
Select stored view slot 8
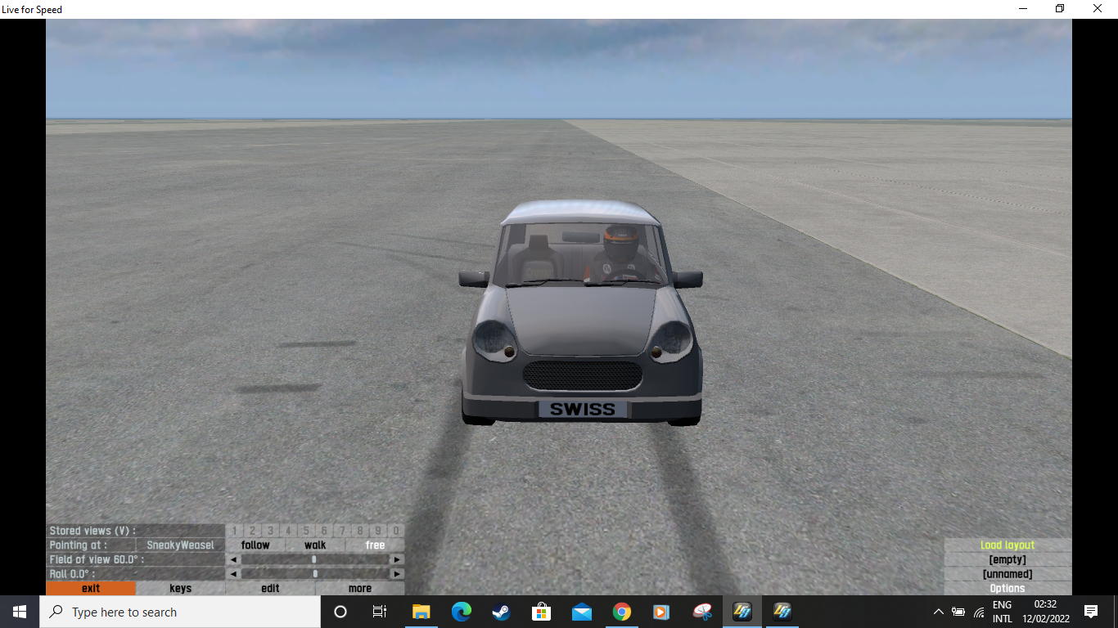tap(360, 531)
